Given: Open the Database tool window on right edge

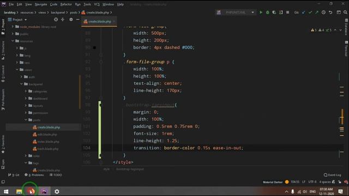Looking at the screenshot, I should 346,27.
